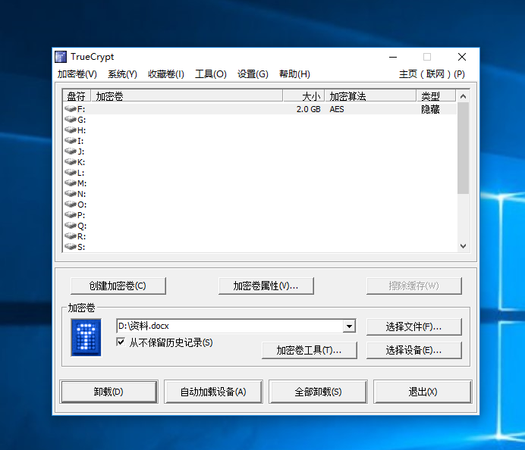The width and height of the screenshot is (525, 450).
Task: Sort by 类型 column header
Action: coord(436,96)
